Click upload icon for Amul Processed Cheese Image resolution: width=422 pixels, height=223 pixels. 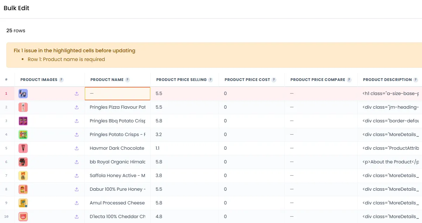click(77, 203)
